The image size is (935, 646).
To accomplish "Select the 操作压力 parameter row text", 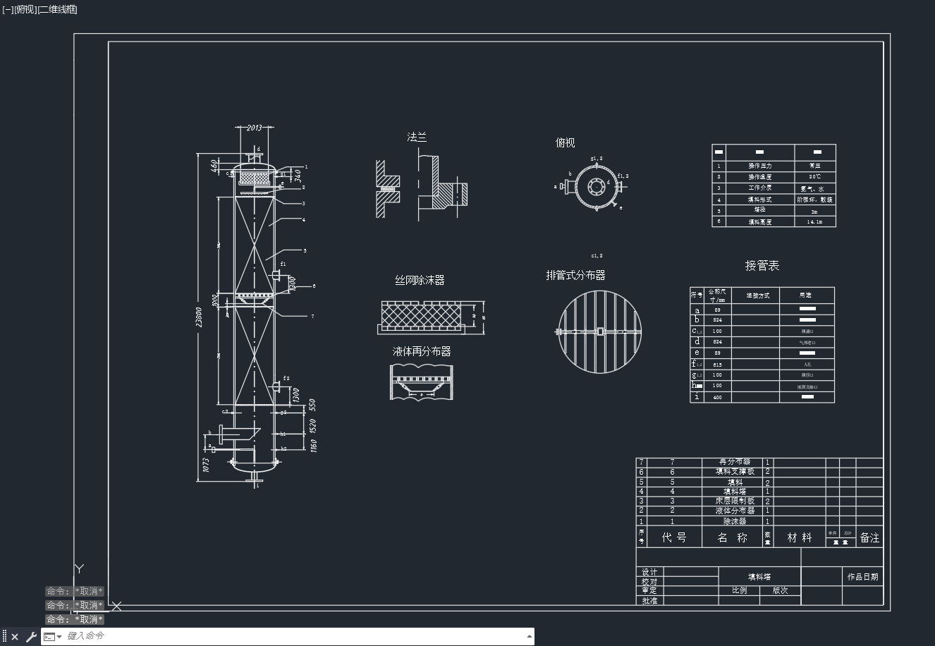I will point(760,166).
